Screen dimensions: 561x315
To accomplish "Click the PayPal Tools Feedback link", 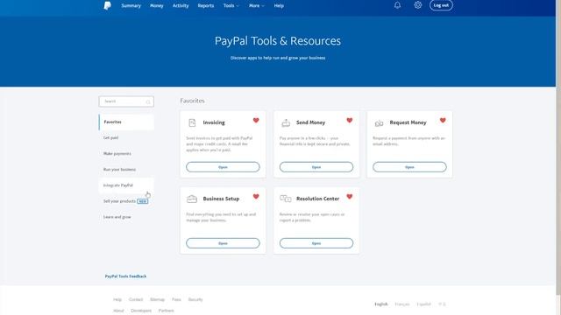I will [x=125, y=276].
